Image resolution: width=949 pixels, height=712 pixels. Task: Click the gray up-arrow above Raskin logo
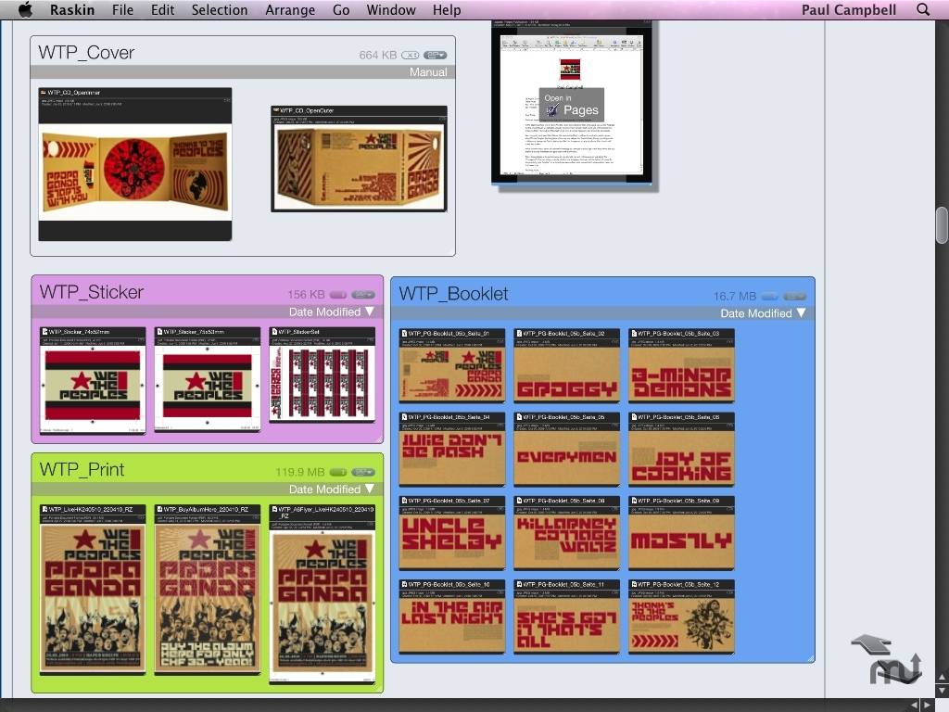pos(871,645)
